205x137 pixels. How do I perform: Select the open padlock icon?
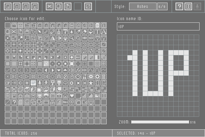pos(72,77)
